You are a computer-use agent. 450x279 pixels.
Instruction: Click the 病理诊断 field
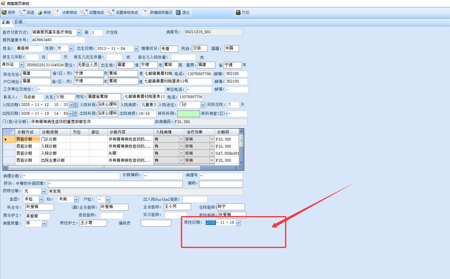71,176
